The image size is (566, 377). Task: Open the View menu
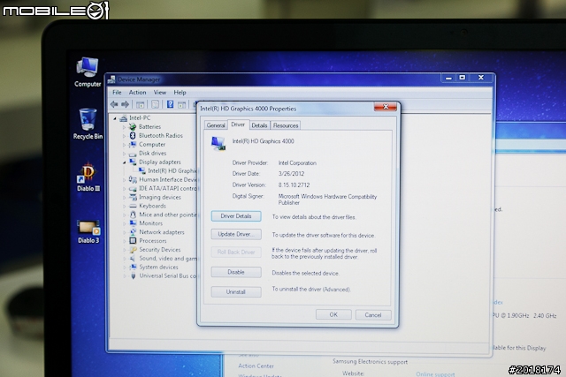tap(160, 93)
